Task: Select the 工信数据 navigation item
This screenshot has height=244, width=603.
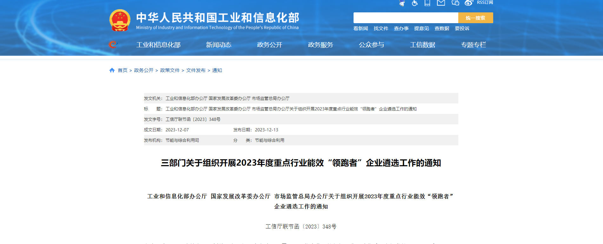Action: (422, 45)
